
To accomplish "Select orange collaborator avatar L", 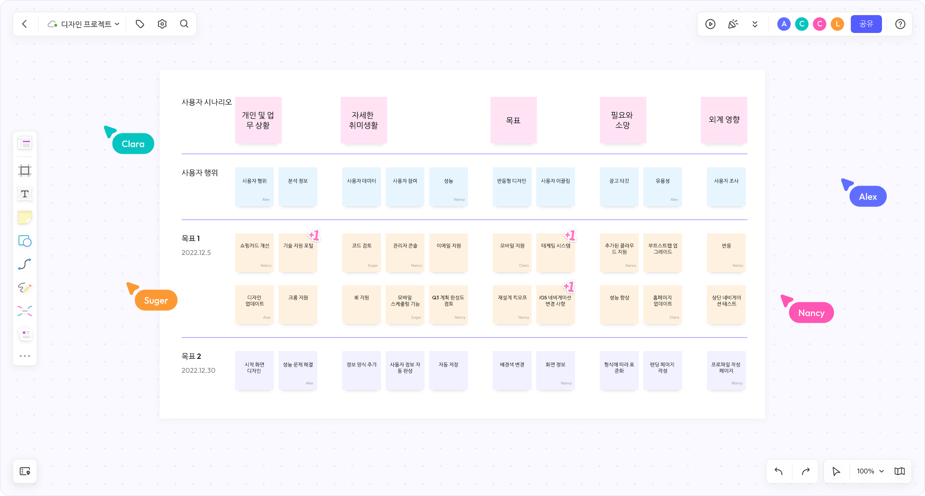I will tap(837, 24).
